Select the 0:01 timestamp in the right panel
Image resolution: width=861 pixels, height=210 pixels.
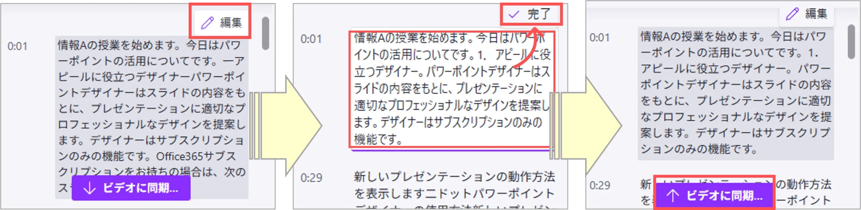coord(600,37)
